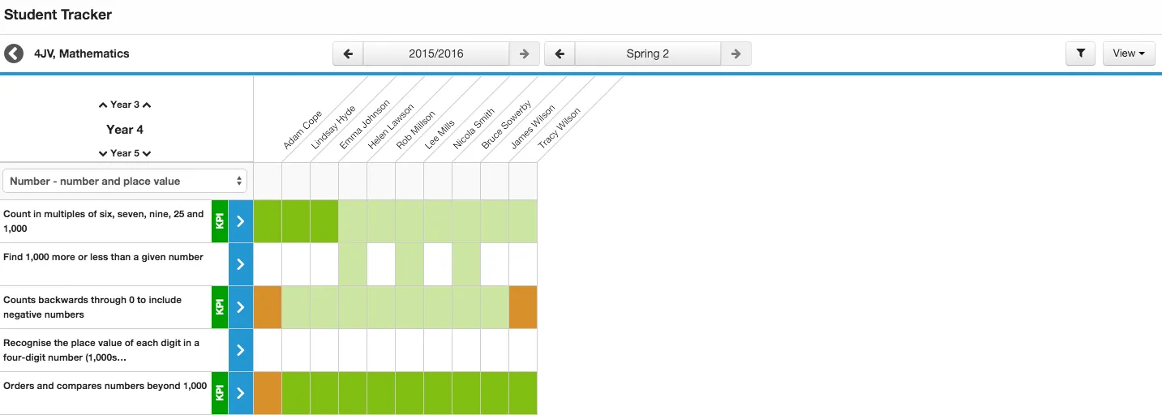
Task: Select Adam Cope's orange Orders and compares cell
Action: pos(268,393)
